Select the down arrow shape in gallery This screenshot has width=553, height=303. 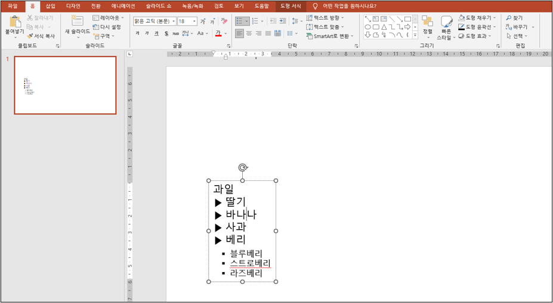tap(367, 35)
